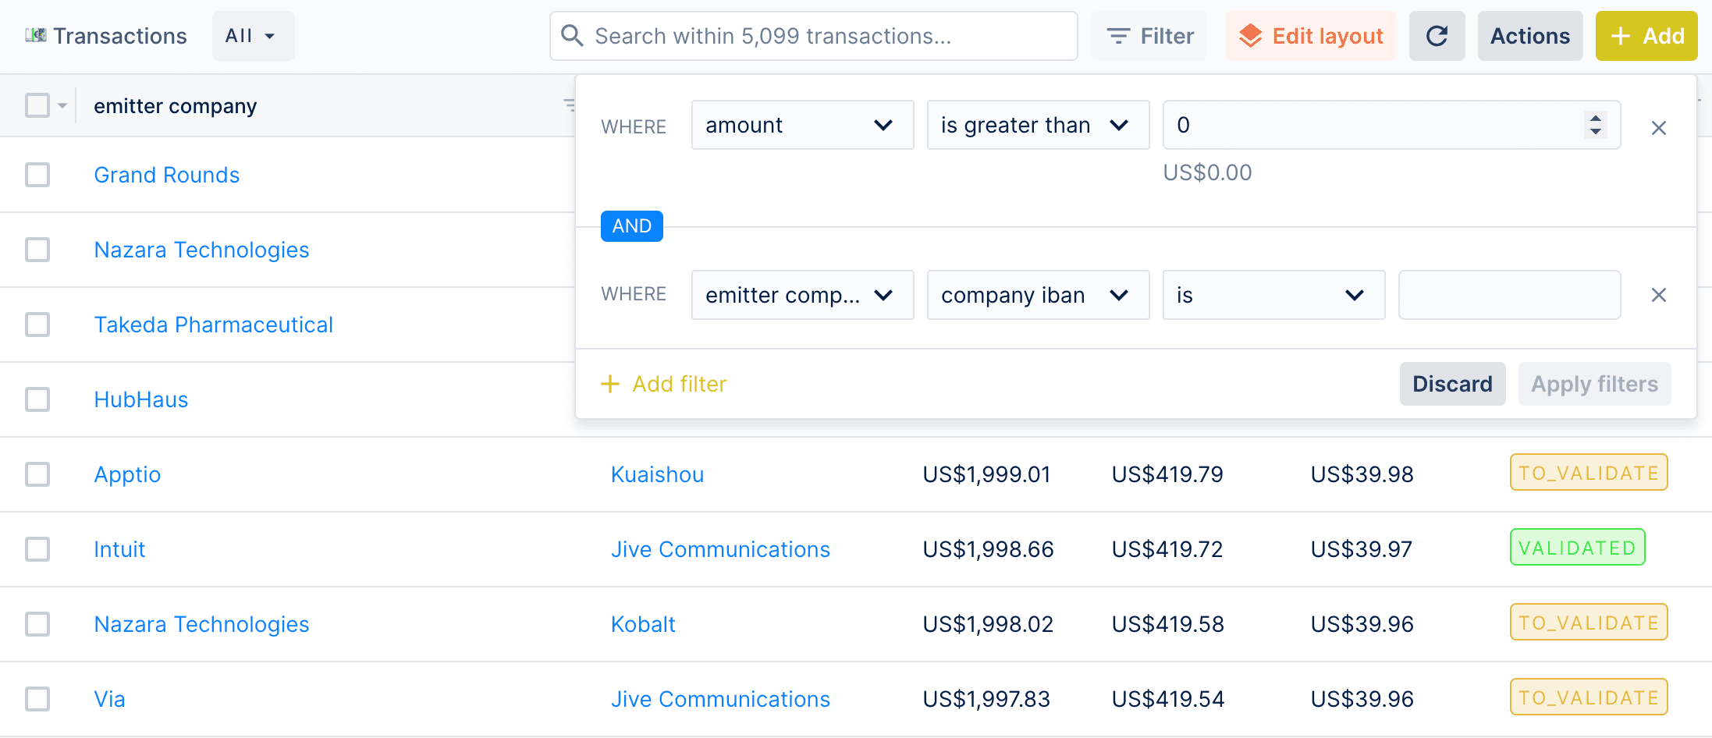
Task: Remove the amount filter with its X
Action: tap(1659, 128)
